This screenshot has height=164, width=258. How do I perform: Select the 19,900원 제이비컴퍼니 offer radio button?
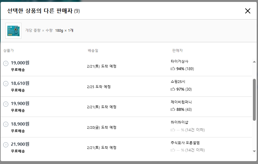tap(6, 104)
